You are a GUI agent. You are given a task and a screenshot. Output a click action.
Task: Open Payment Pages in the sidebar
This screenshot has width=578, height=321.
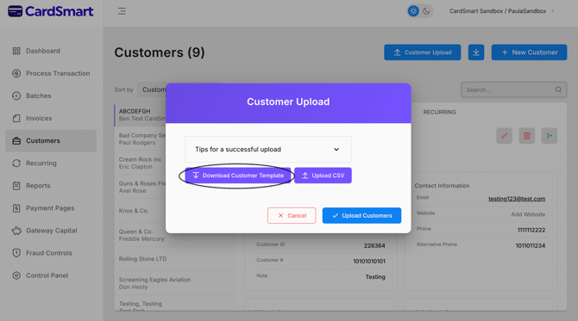(51, 207)
